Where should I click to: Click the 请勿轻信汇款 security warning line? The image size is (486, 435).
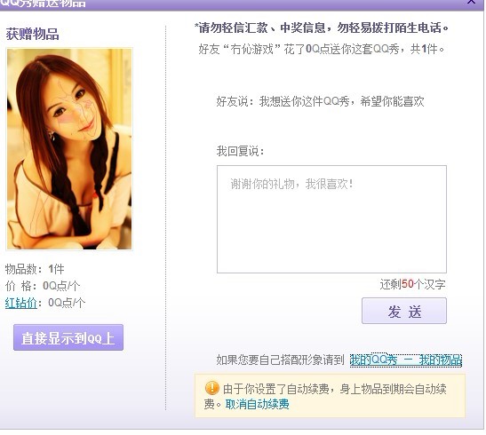[322, 28]
